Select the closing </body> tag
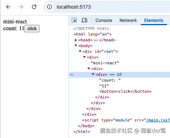This screenshot has width=170, height=138. pyautogui.click(x=86, y=126)
